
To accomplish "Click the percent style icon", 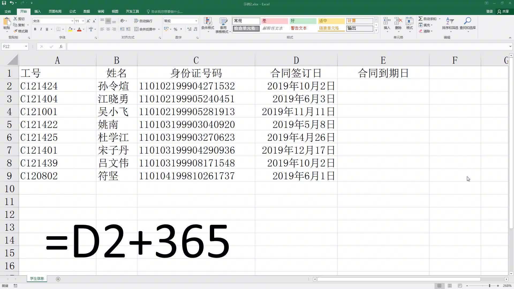I will (x=175, y=29).
